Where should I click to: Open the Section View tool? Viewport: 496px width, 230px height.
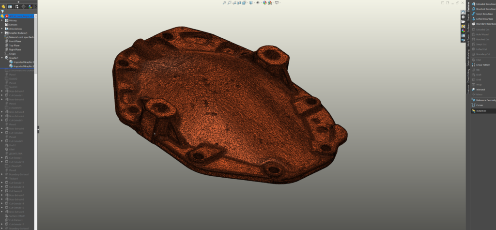coord(239,2)
